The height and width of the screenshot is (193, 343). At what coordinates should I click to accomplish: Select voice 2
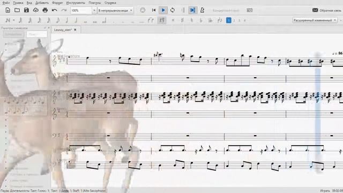coord(234,20)
